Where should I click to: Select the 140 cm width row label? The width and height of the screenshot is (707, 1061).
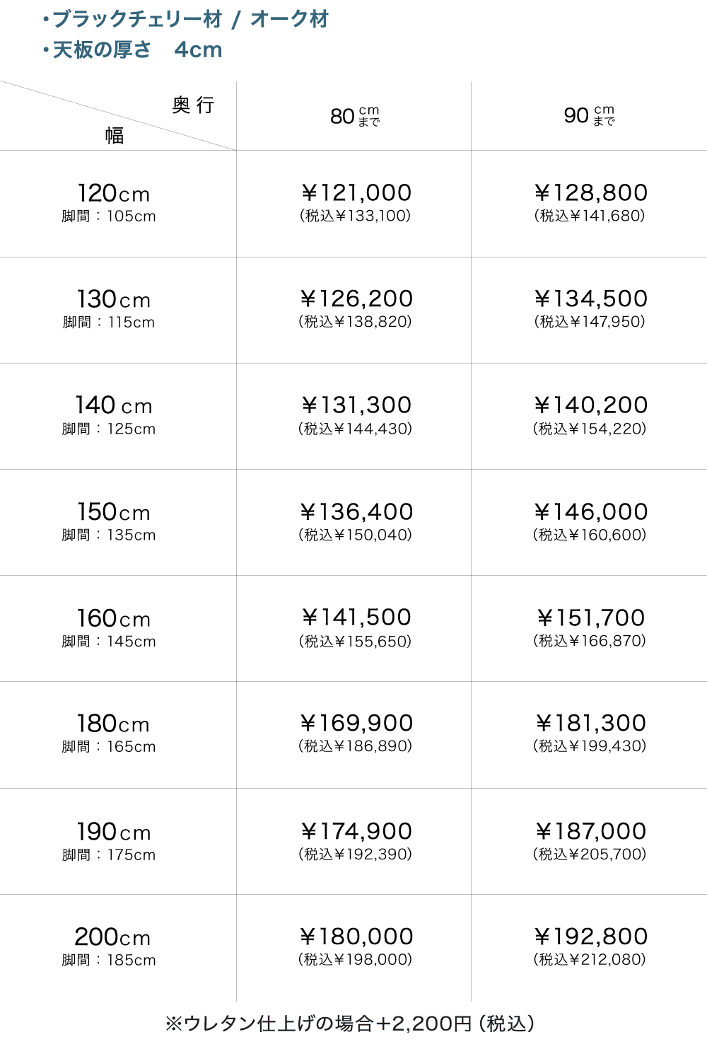(x=113, y=406)
